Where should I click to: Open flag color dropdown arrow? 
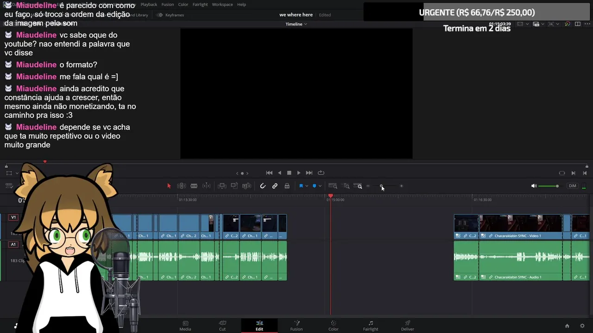(307, 186)
